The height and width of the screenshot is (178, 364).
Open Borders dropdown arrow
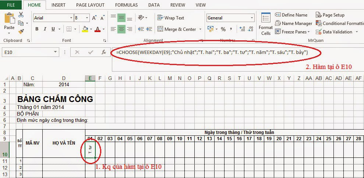(x=75, y=29)
